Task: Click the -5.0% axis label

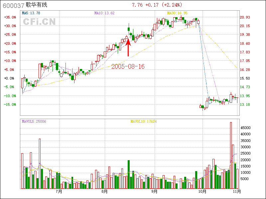Action: [10, 87]
